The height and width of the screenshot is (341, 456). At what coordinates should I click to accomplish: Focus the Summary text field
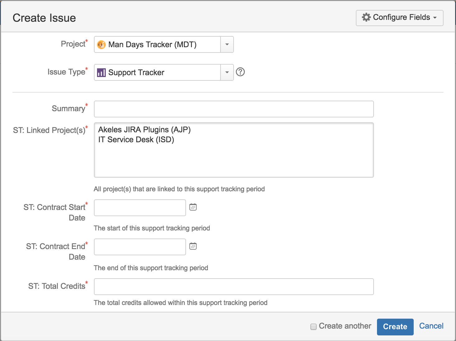234,109
